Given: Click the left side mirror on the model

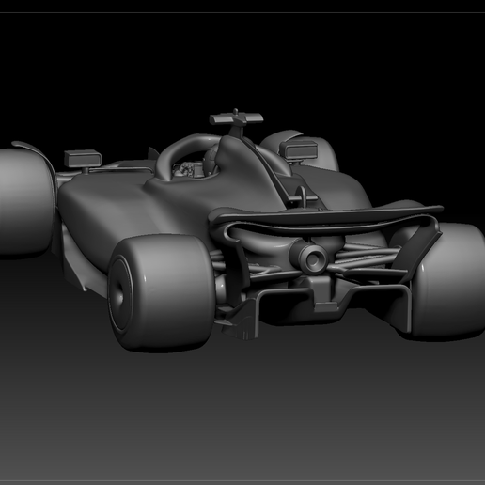Looking at the screenshot, I should [x=83, y=159].
